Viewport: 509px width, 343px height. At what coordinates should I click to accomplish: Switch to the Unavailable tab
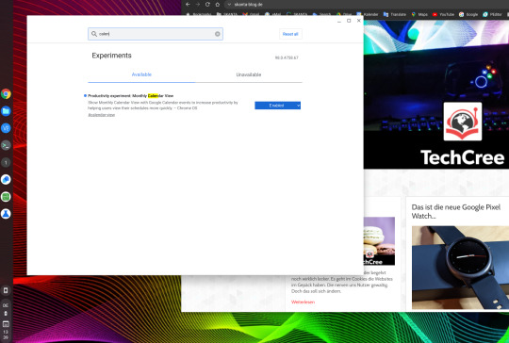248,74
